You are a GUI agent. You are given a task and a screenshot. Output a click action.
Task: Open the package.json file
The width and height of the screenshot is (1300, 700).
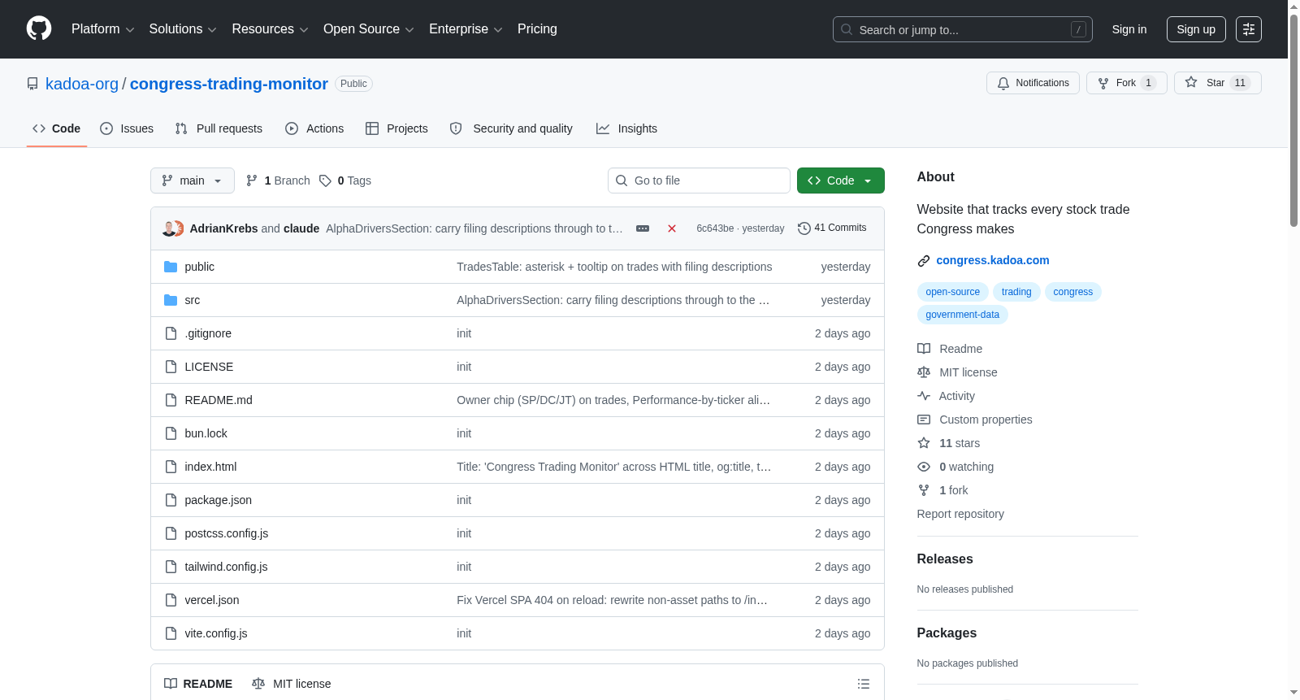[x=218, y=500]
